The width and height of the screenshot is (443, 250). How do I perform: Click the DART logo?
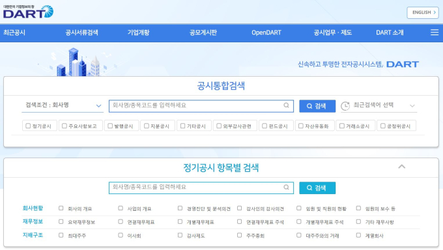28,12
